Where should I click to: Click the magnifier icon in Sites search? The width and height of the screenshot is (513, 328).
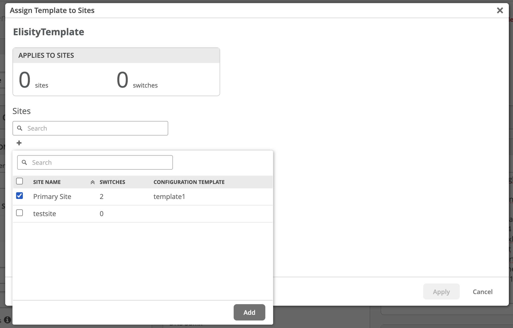point(20,128)
